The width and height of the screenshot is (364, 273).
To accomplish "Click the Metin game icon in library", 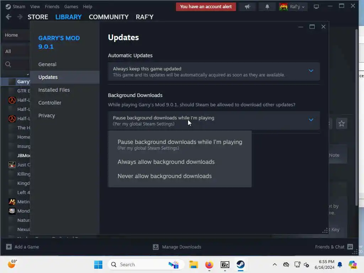I will [x=12, y=202].
